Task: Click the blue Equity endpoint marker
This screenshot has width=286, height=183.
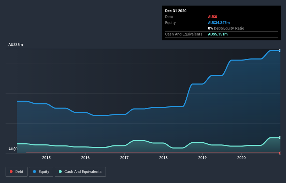Action: point(280,51)
